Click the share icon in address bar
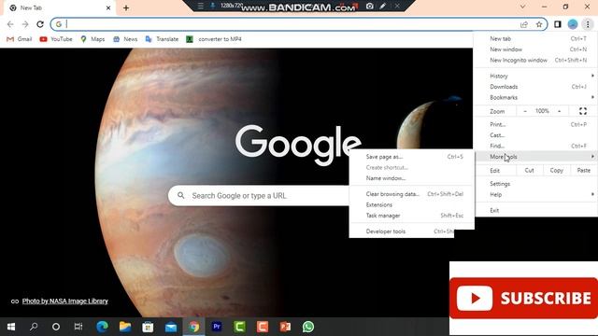598x336 pixels. 524,24
